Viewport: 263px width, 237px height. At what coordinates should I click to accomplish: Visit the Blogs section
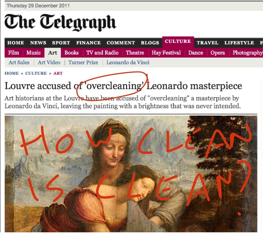(x=150, y=43)
